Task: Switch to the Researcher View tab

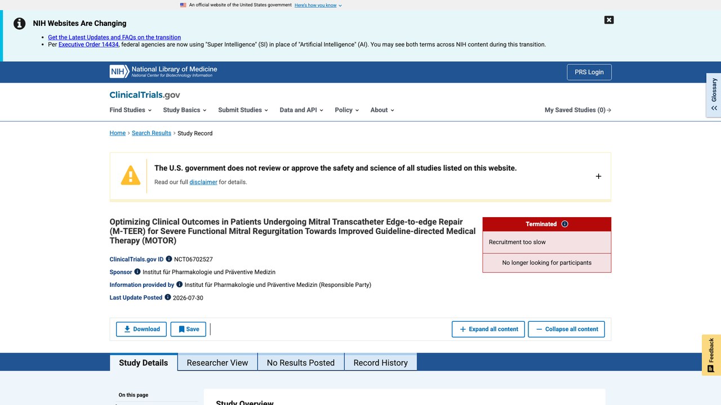Action: [217, 362]
